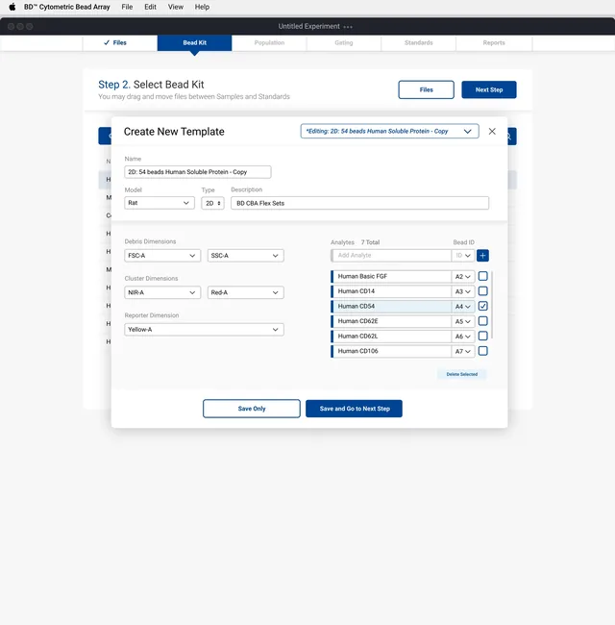This screenshot has width=615, height=625.
Task: Click the Files button in Step 2 header
Action: (427, 89)
